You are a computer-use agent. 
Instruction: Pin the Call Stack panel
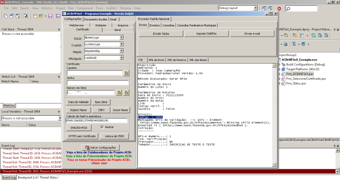(59, 29)
